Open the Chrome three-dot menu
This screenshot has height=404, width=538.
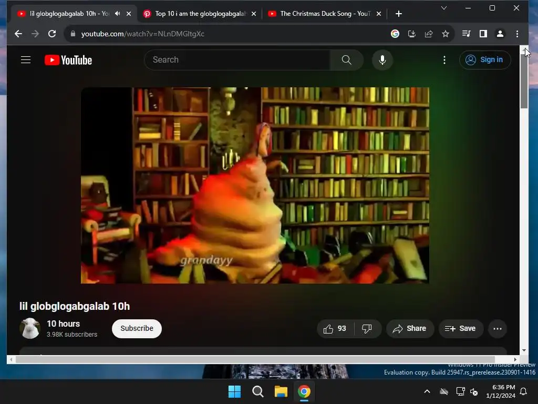(x=517, y=34)
